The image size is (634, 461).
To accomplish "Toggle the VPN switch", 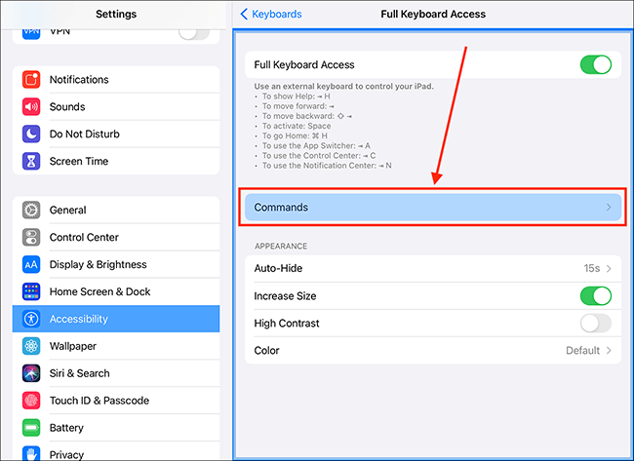I will coord(194,33).
